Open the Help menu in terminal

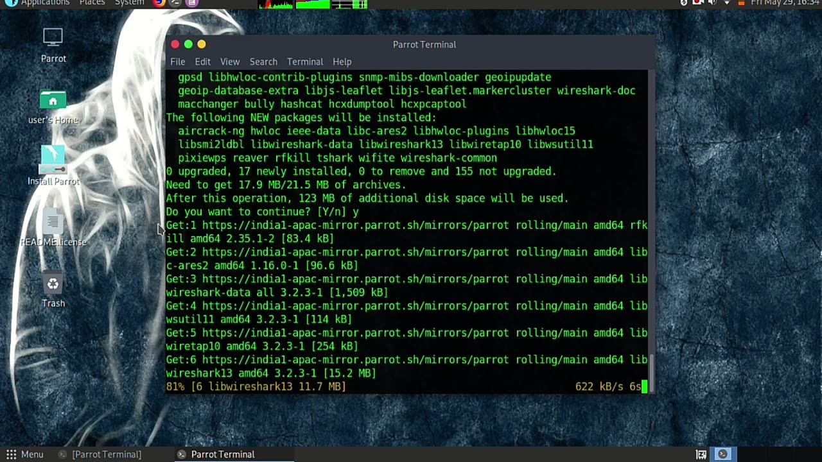342,62
